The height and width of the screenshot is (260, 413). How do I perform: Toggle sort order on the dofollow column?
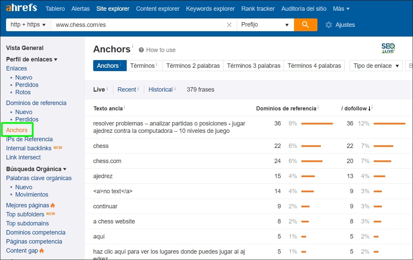356,108
